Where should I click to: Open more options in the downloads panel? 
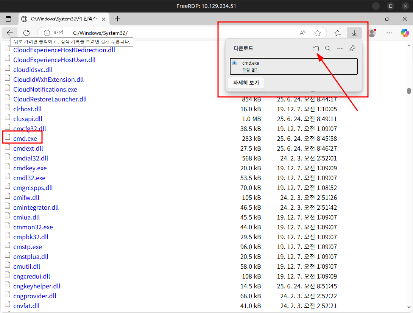(x=340, y=48)
